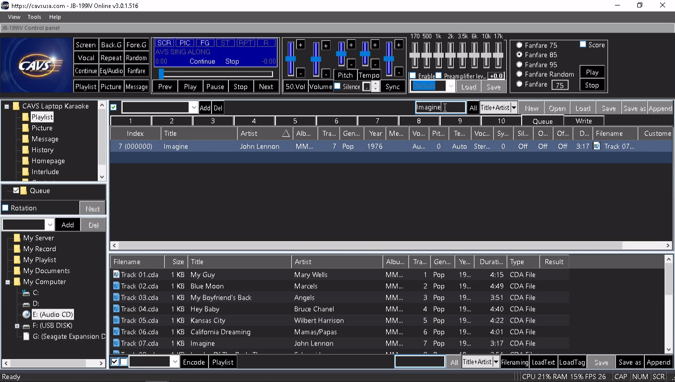675x382 pixels.
Task: Select the Fanfare 75 radio button
Action: click(519, 45)
